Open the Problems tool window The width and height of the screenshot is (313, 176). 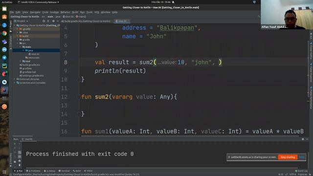(x=33, y=171)
